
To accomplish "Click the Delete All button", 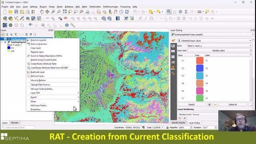I will 233,104.
